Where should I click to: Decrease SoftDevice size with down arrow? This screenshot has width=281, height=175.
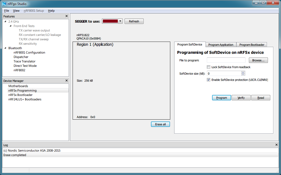[x=243, y=75]
